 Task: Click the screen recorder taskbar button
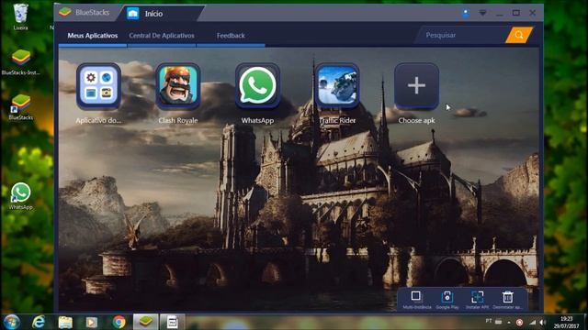coord(172,322)
